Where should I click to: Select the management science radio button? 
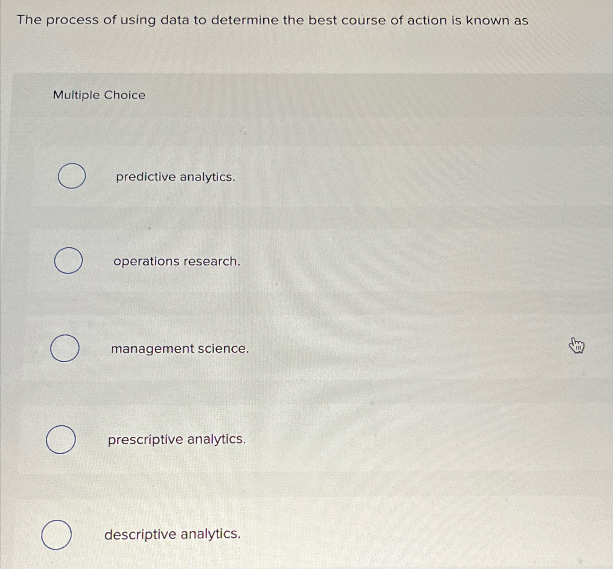click(66, 348)
